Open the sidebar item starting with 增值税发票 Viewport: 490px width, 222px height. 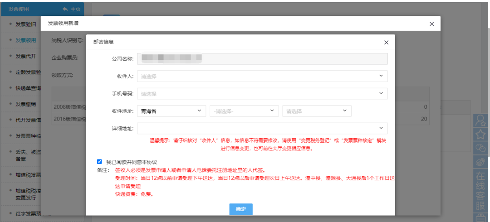click(28, 174)
